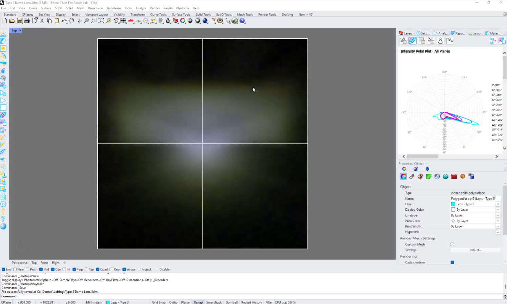This screenshot has width=507, height=304.
Task: Click the Adjust... settings button
Action: 475,250
